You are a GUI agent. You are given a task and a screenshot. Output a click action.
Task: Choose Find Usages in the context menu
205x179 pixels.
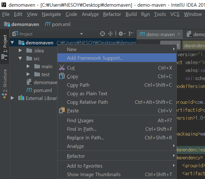[x=117, y=120]
